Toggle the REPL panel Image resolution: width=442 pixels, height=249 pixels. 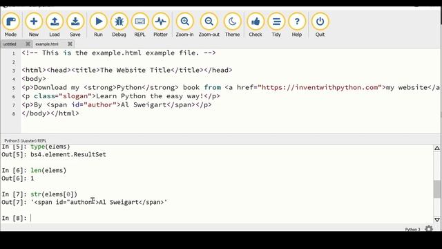(x=140, y=25)
